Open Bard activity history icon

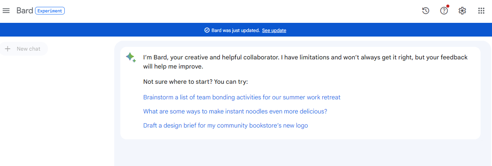[x=426, y=11]
